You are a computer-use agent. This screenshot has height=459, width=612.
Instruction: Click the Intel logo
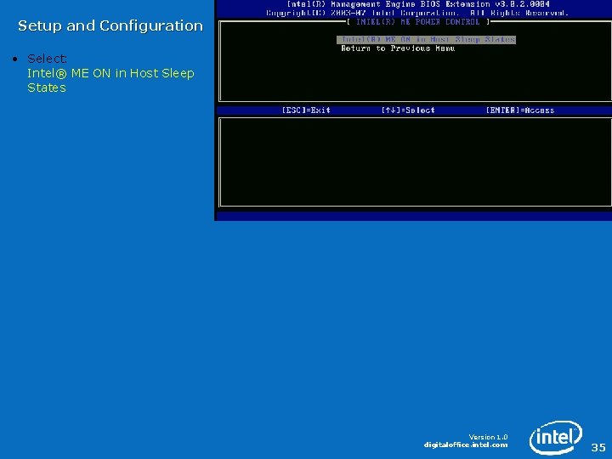pyautogui.click(x=556, y=438)
